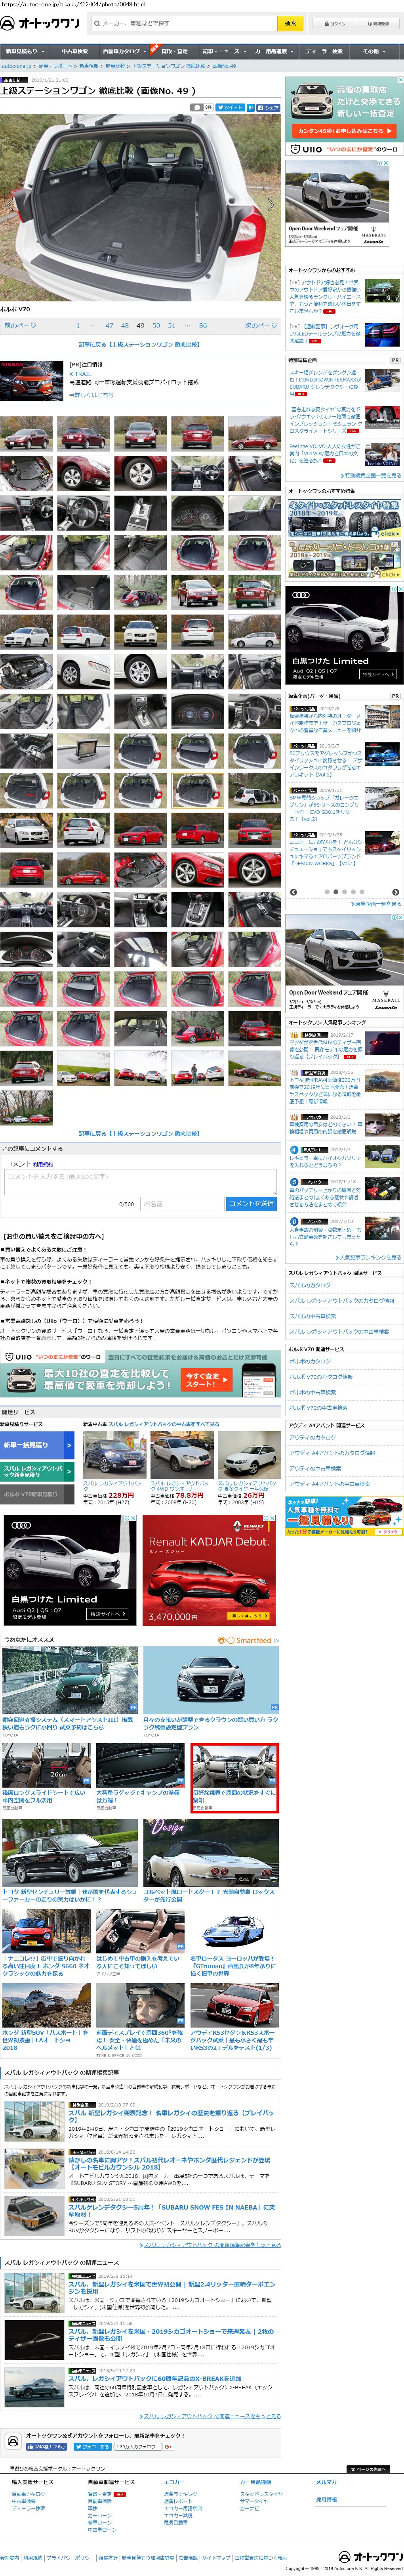Click 人気記事ランキングを見る link
This screenshot has width=404, height=2576.
tap(369, 1257)
